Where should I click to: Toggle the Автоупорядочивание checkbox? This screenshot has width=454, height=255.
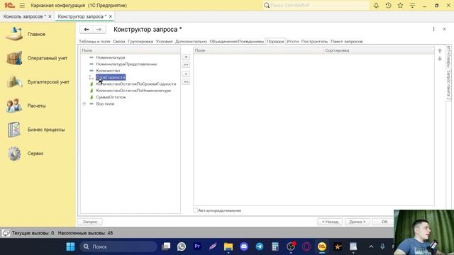coord(196,210)
